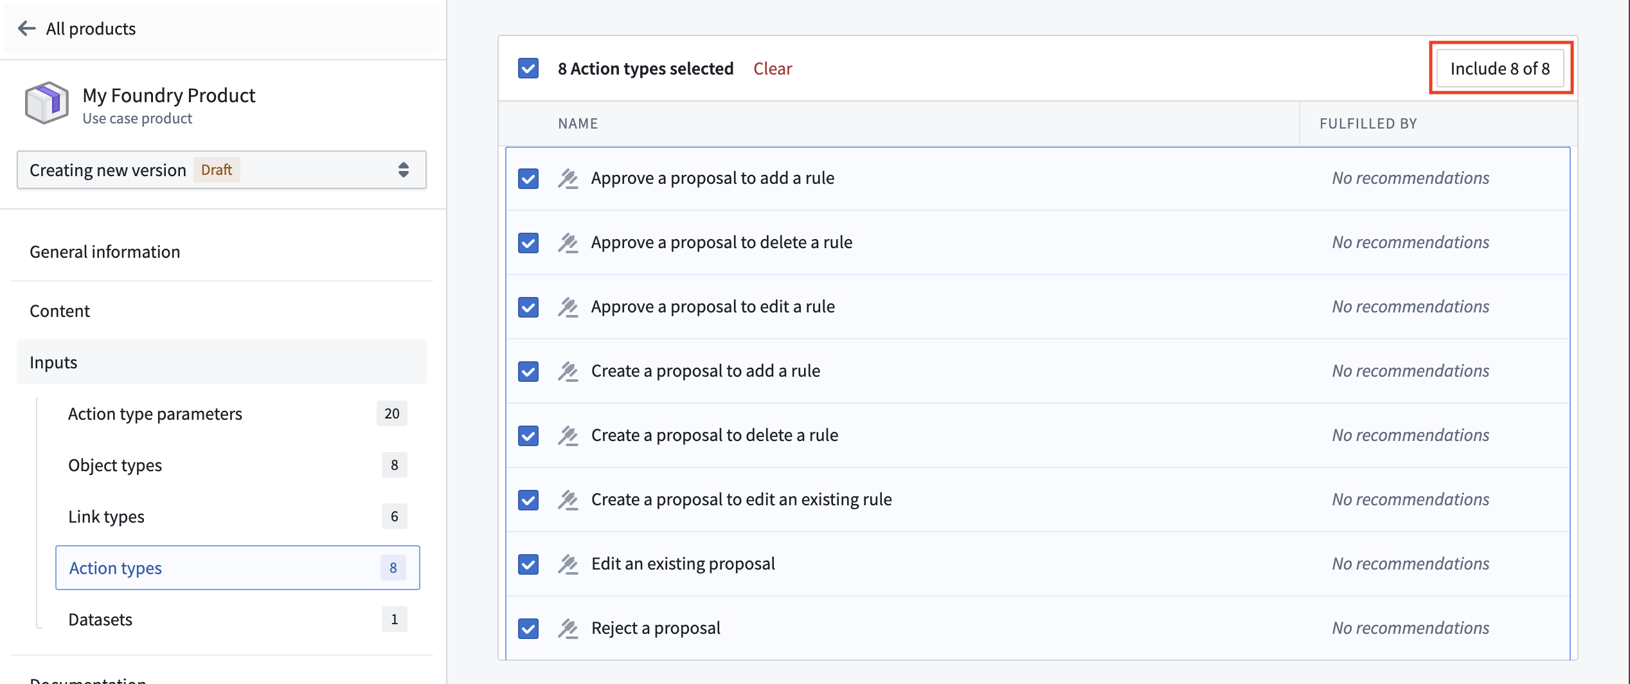Uncheck Create a proposal to add a rule

tap(528, 371)
